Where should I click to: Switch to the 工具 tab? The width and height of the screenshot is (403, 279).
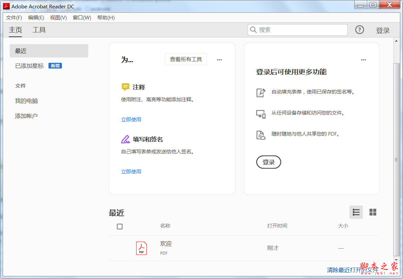(x=39, y=30)
